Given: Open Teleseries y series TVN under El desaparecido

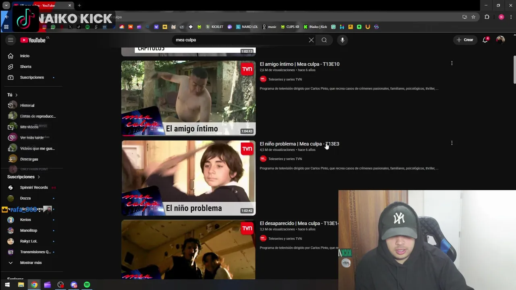Looking at the screenshot, I should [x=285, y=238].
